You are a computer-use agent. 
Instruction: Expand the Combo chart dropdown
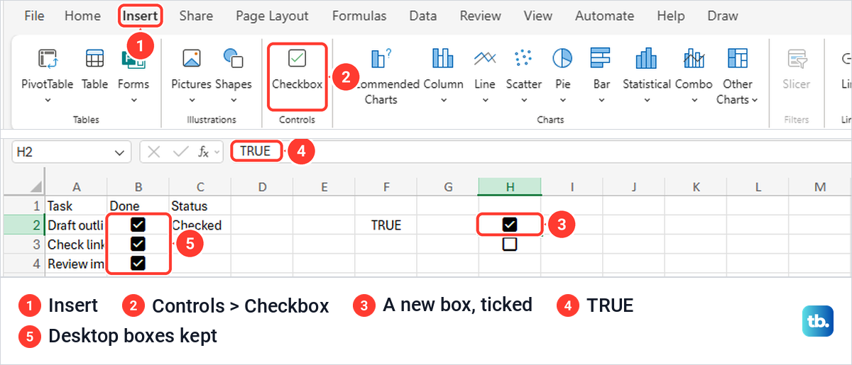[694, 101]
